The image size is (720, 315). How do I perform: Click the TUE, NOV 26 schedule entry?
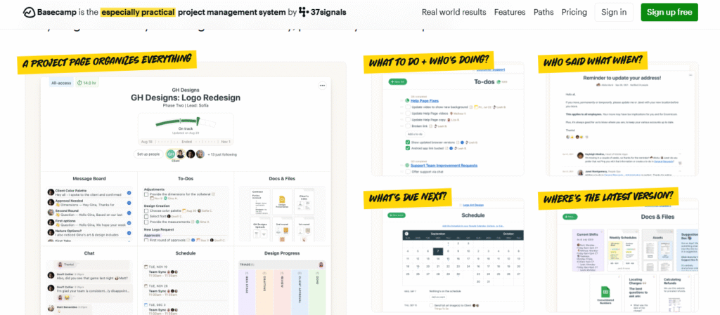(x=186, y=291)
